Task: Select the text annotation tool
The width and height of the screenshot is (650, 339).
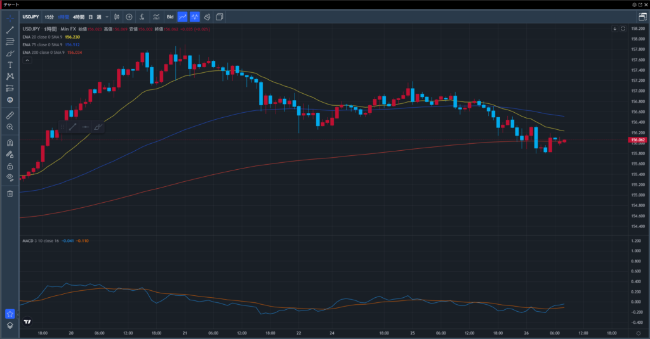Action: click(10, 65)
